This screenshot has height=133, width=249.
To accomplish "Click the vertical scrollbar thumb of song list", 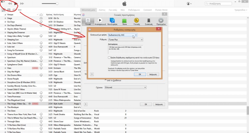I will [247, 110].
